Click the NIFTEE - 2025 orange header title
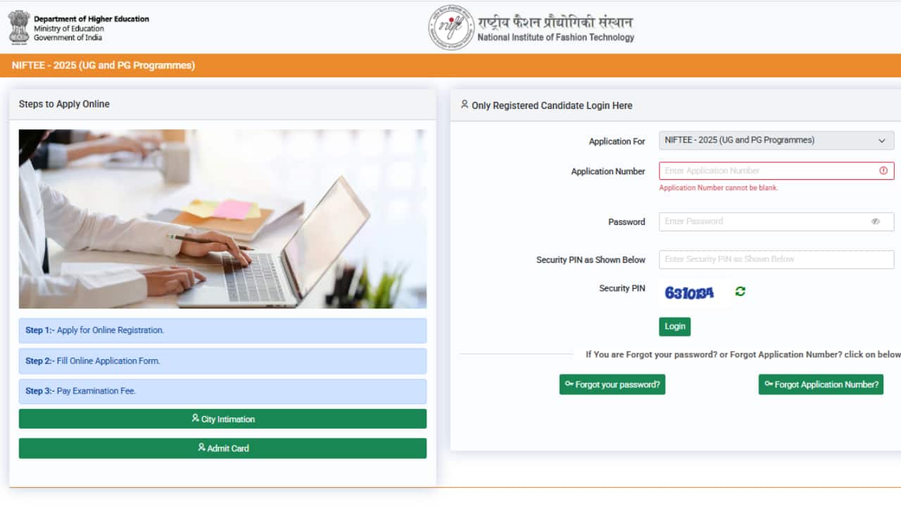 (x=103, y=65)
